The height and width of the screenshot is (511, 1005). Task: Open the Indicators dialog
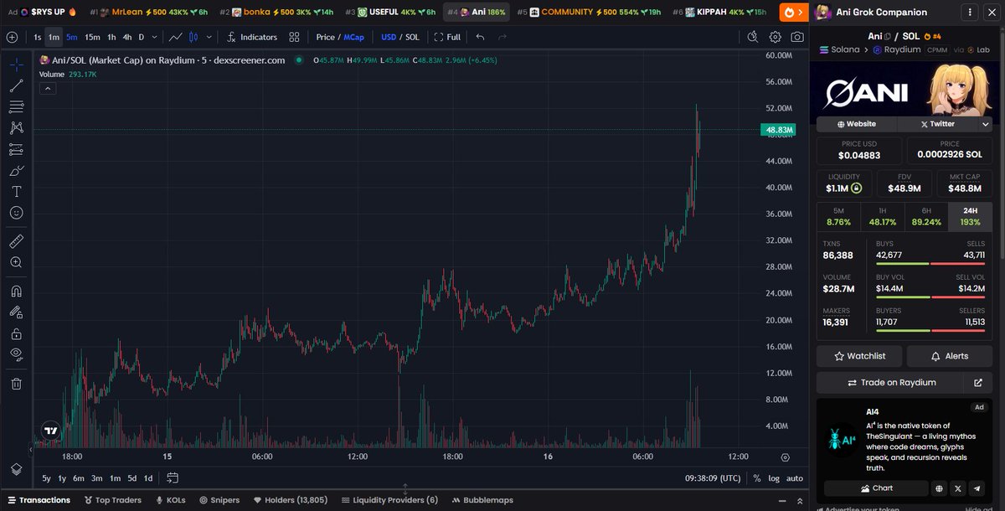tap(251, 37)
